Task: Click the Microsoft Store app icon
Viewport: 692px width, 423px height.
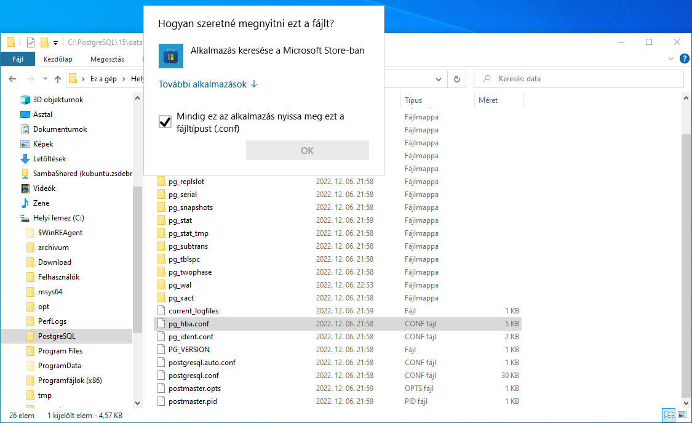Action: coord(171,56)
